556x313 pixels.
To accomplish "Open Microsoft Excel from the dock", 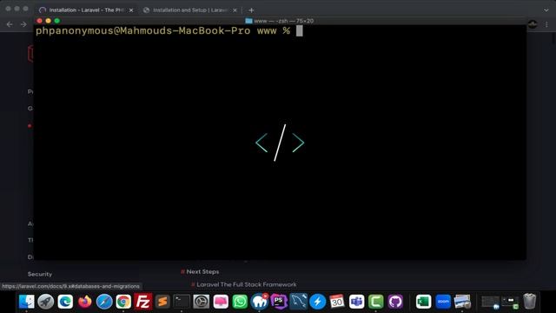I will (423, 302).
